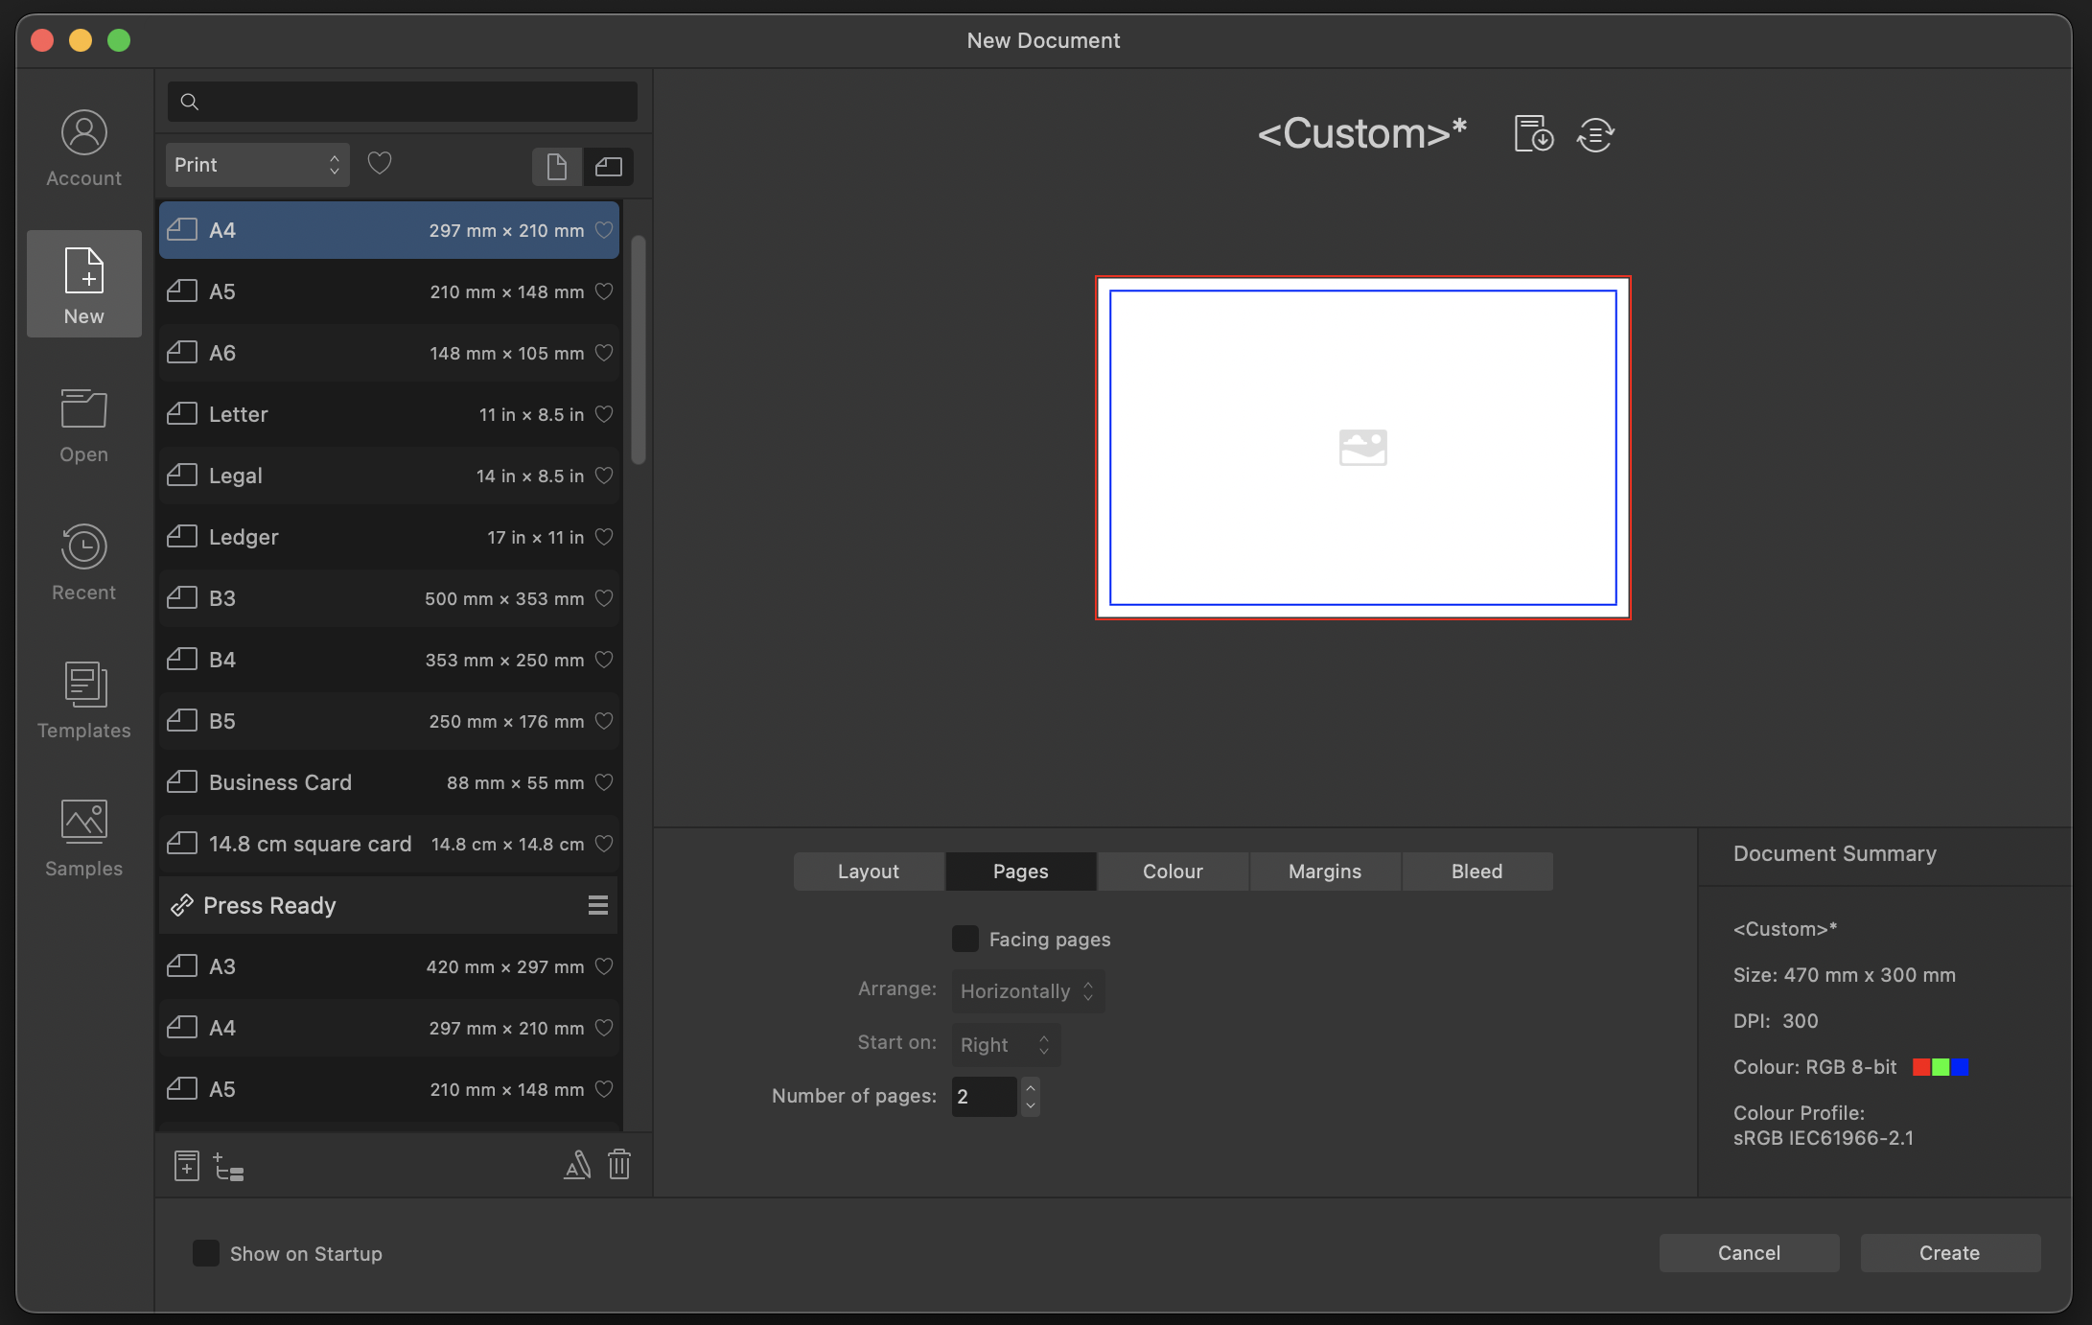Open the Arrange dropdown
The image size is (2092, 1325).
click(x=1026, y=990)
